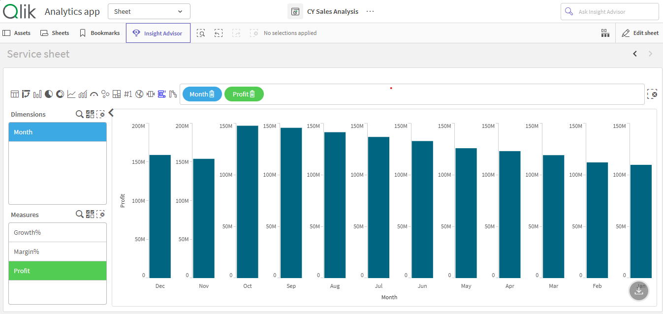Select the table chart type icon
The image size is (663, 314).
(15, 94)
